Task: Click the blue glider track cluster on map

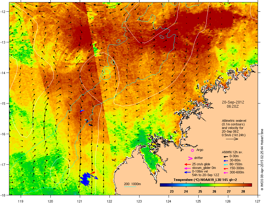Action: pos(86,179)
